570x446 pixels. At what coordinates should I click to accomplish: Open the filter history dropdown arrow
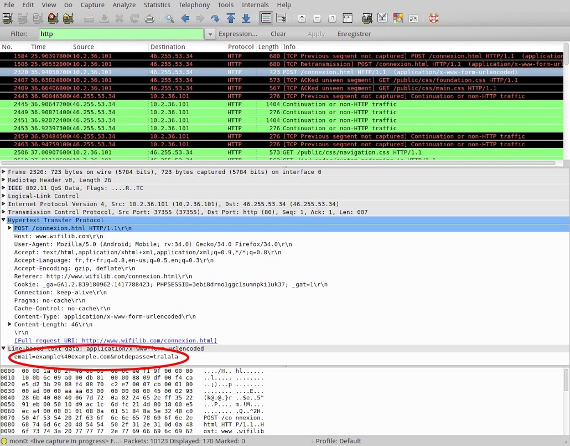pyautogui.click(x=210, y=34)
